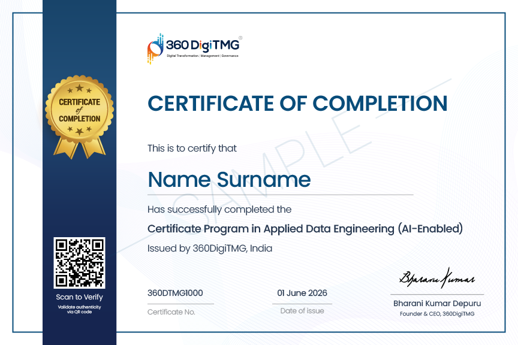Click 'Founder & CEO, 360DigiTMG' text
This screenshot has width=518, height=345.
(437, 314)
